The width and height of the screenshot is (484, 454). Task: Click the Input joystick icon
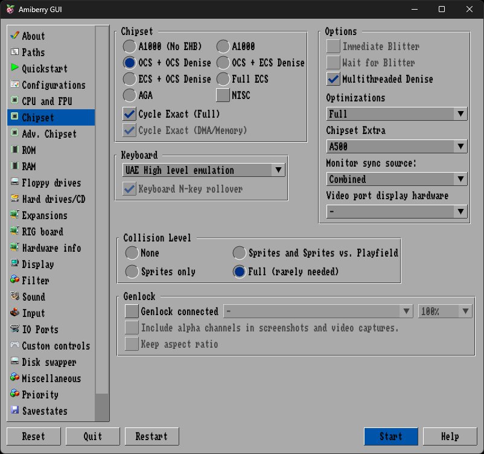14,312
